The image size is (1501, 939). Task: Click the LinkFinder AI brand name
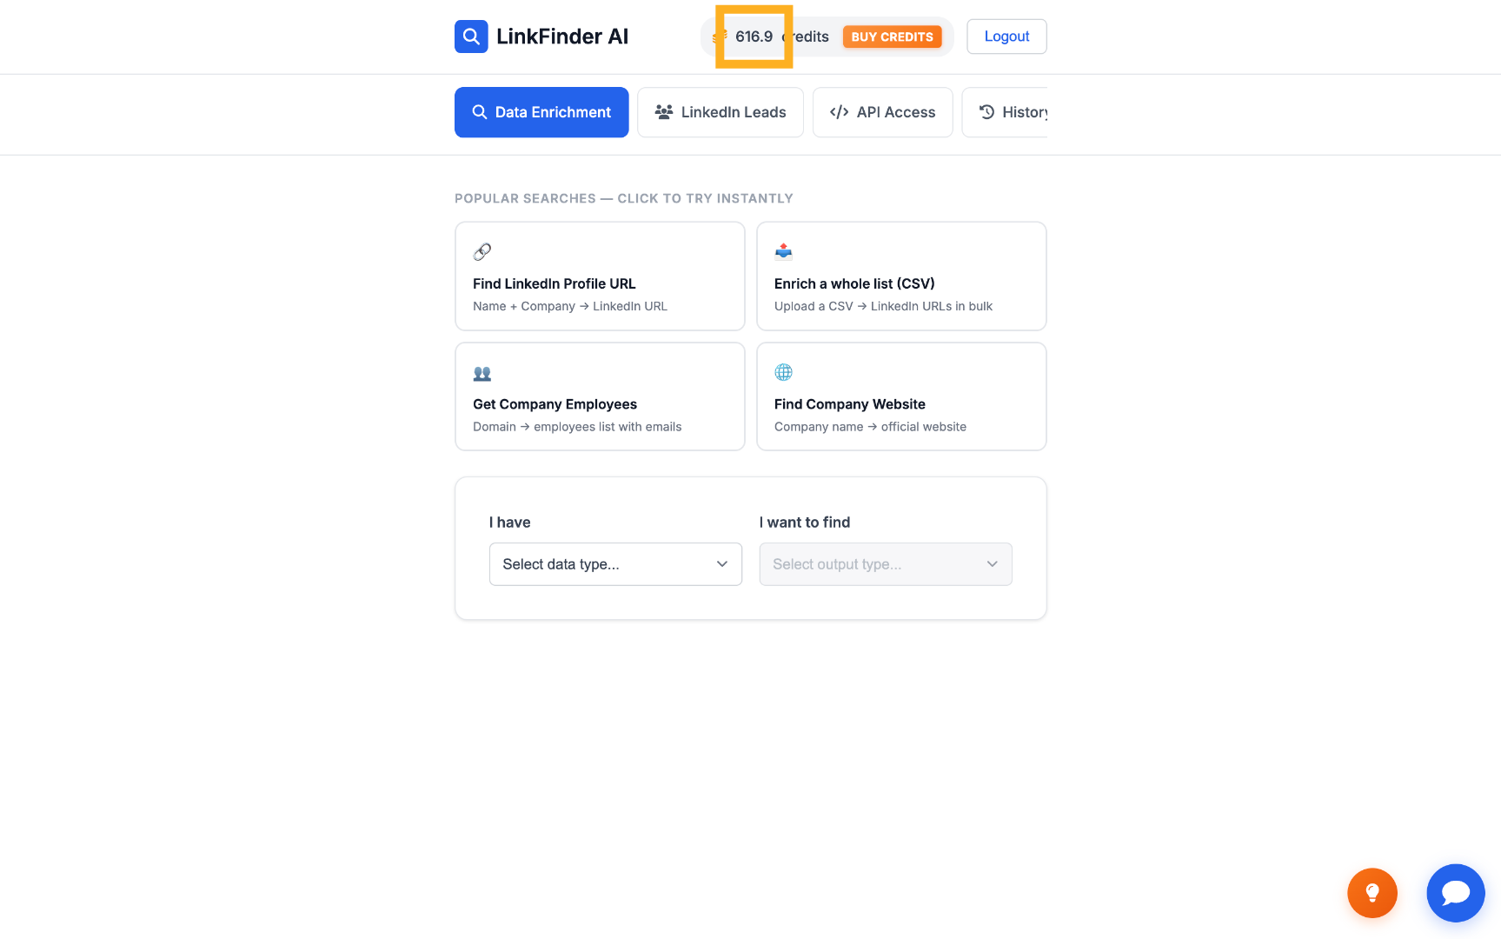pos(561,37)
